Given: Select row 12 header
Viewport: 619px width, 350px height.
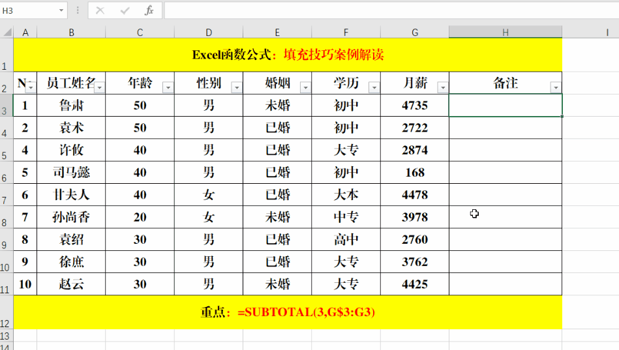Looking at the screenshot, I should (x=7, y=312).
